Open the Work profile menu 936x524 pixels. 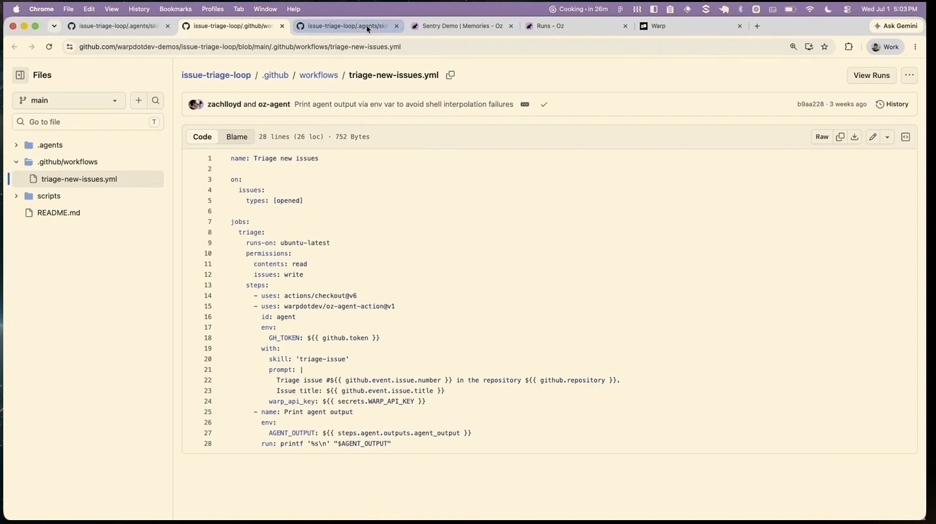pos(885,47)
